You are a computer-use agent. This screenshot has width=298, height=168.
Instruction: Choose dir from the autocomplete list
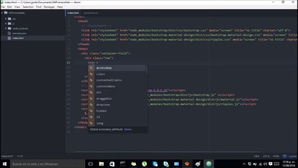point(117,92)
